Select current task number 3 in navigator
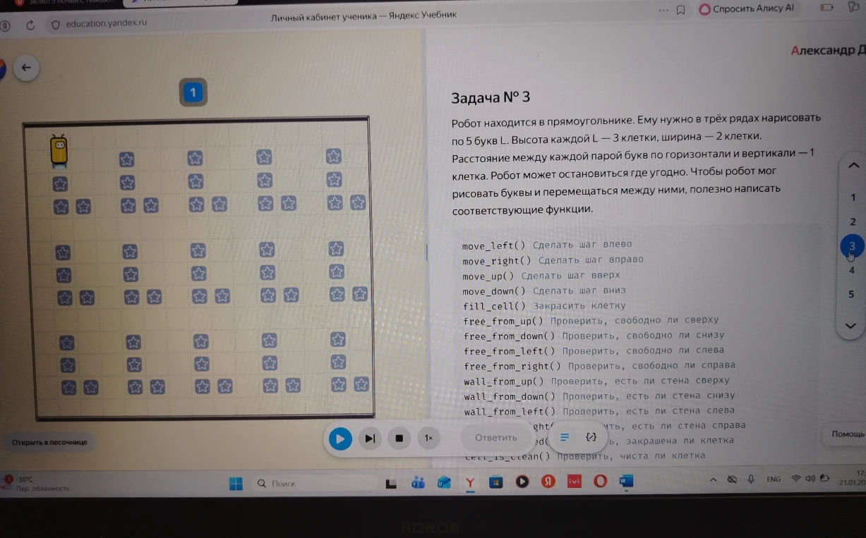866x538 pixels. click(852, 246)
